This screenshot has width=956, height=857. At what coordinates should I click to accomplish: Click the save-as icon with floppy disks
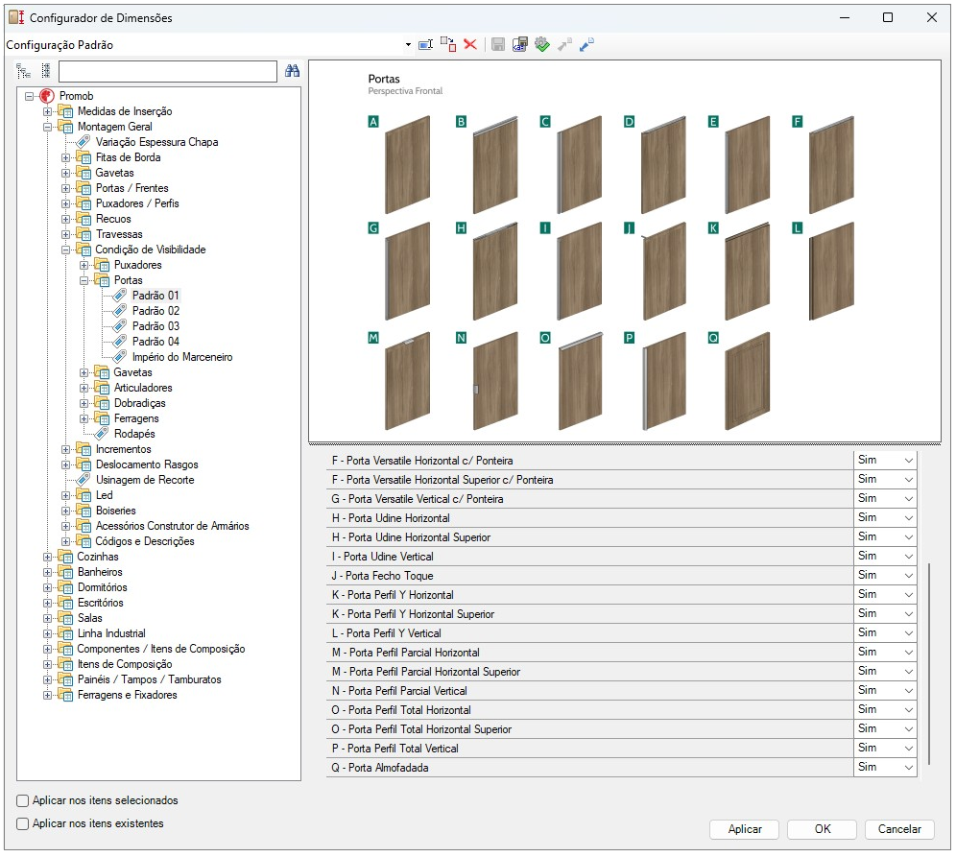click(520, 44)
